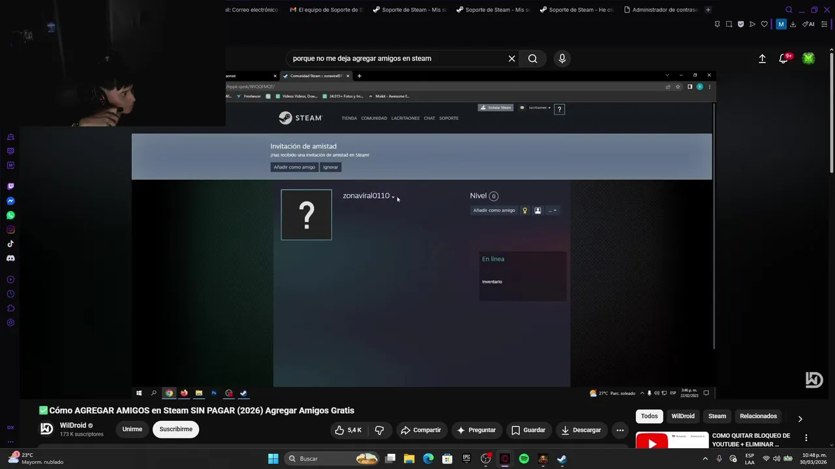Open more actions ellipsis under video
Viewport: 835px width, 469px height.
620,430
